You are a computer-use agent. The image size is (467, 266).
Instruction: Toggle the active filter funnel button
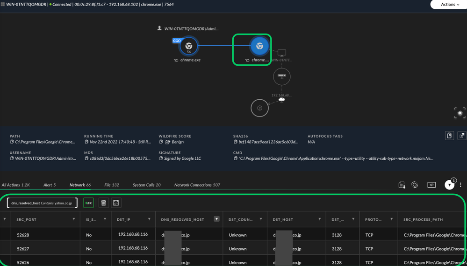tap(449, 185)
